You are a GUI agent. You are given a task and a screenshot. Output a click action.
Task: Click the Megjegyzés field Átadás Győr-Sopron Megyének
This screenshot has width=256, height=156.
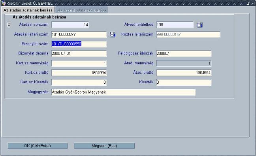123,92
